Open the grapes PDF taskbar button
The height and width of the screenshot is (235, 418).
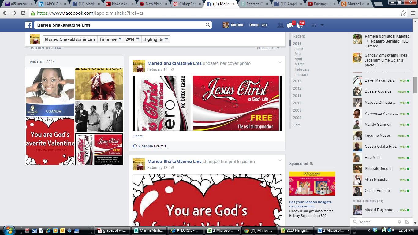pos(112,230)
